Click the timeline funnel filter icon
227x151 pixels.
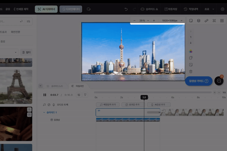(x=85, y=95)
